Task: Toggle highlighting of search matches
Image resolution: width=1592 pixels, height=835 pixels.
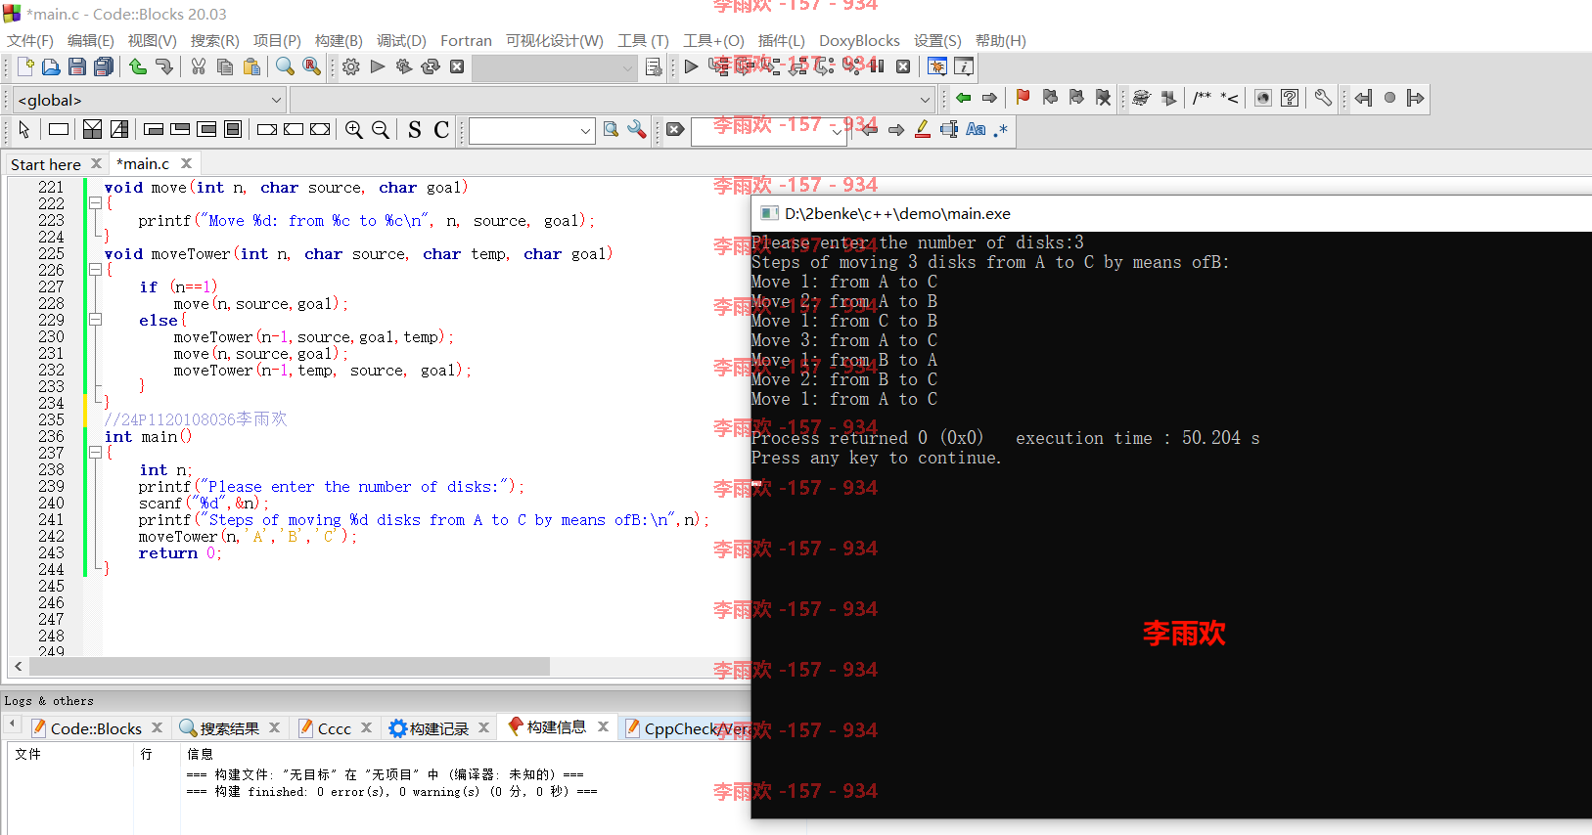Action: click(923, 129)
